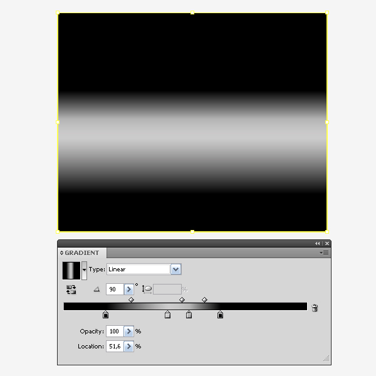The width and height of the screenshot is (376, 376).
Task: Click the bottom-center selection handle
Action: (192, 232)
